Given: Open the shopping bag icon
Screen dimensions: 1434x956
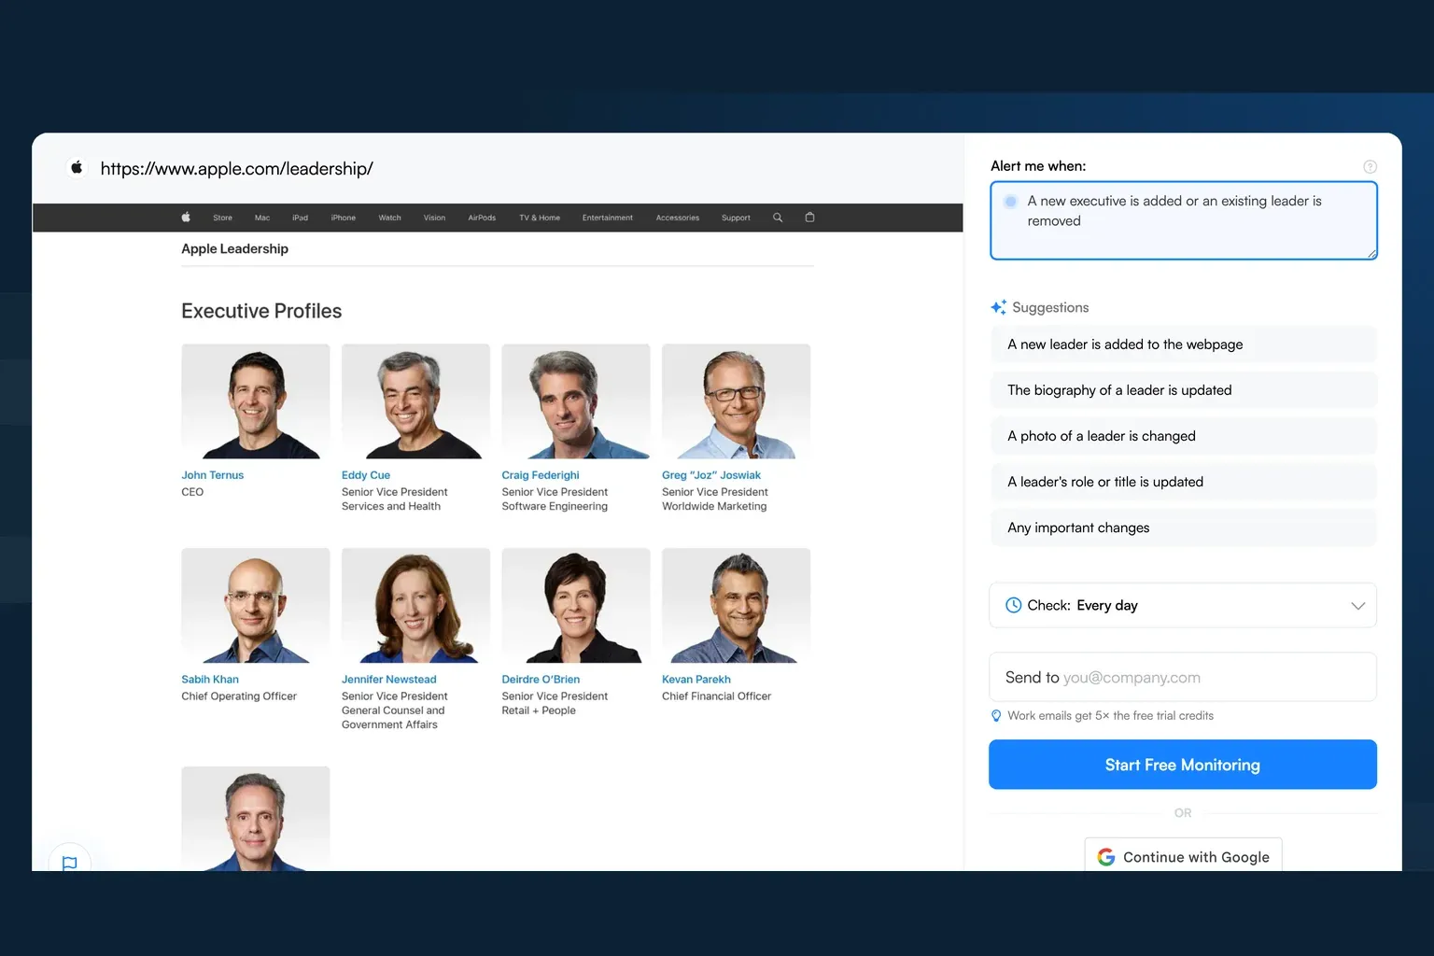Looking at the screenshot, I should [809, 218].
